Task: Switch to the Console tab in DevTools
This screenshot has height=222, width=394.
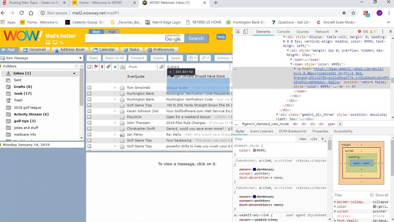Action: tap(283, 32)
